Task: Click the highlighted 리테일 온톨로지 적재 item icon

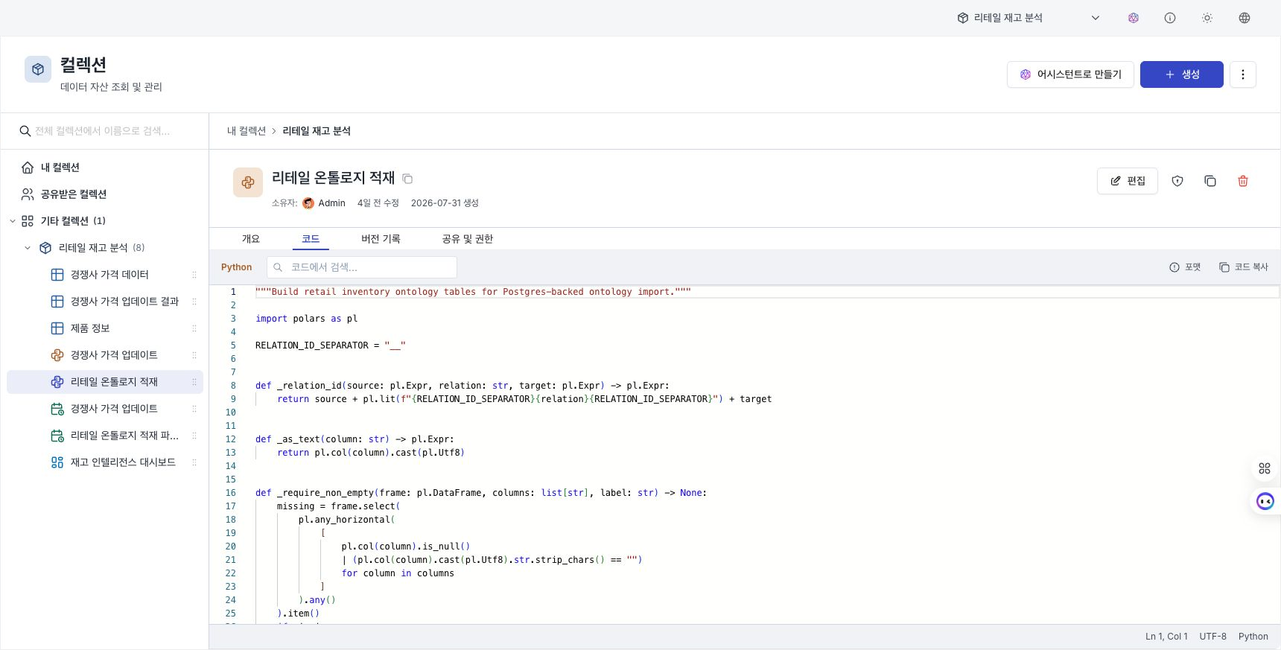Action: pos(57,382)
